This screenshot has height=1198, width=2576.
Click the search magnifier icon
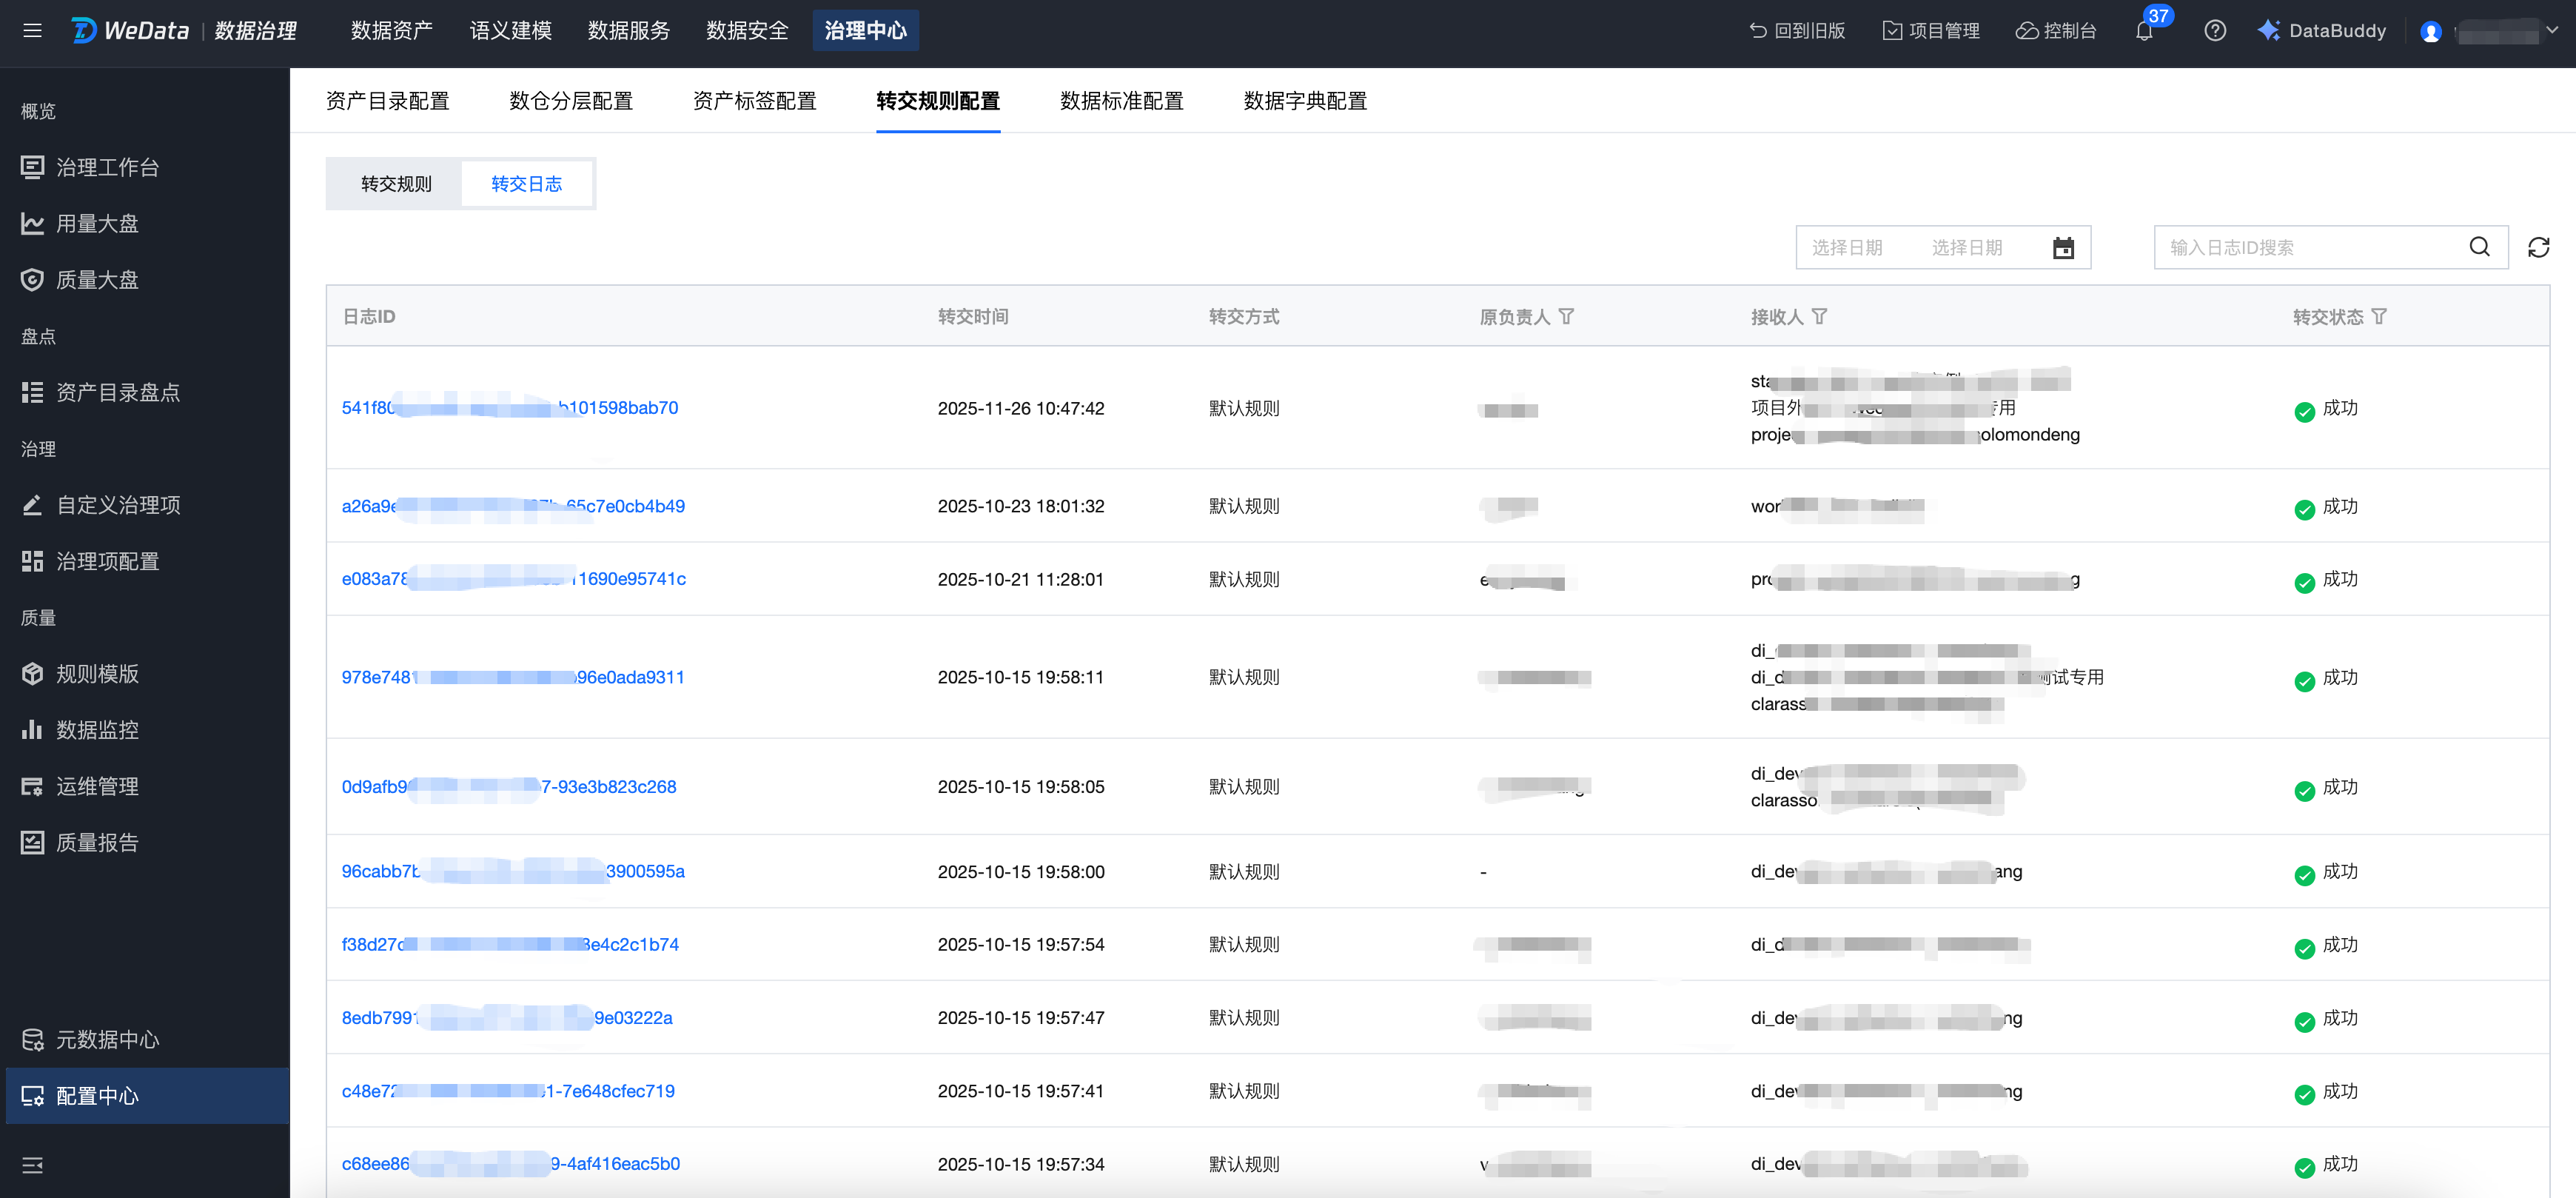[x=2479, y=247]
